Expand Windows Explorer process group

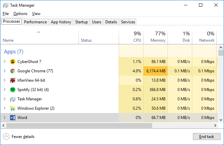tap(4, 108)
